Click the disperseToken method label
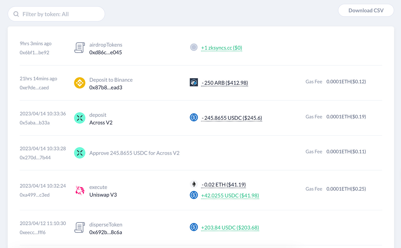Viewport: 401px width, 248px height. [x=106, y=225]
